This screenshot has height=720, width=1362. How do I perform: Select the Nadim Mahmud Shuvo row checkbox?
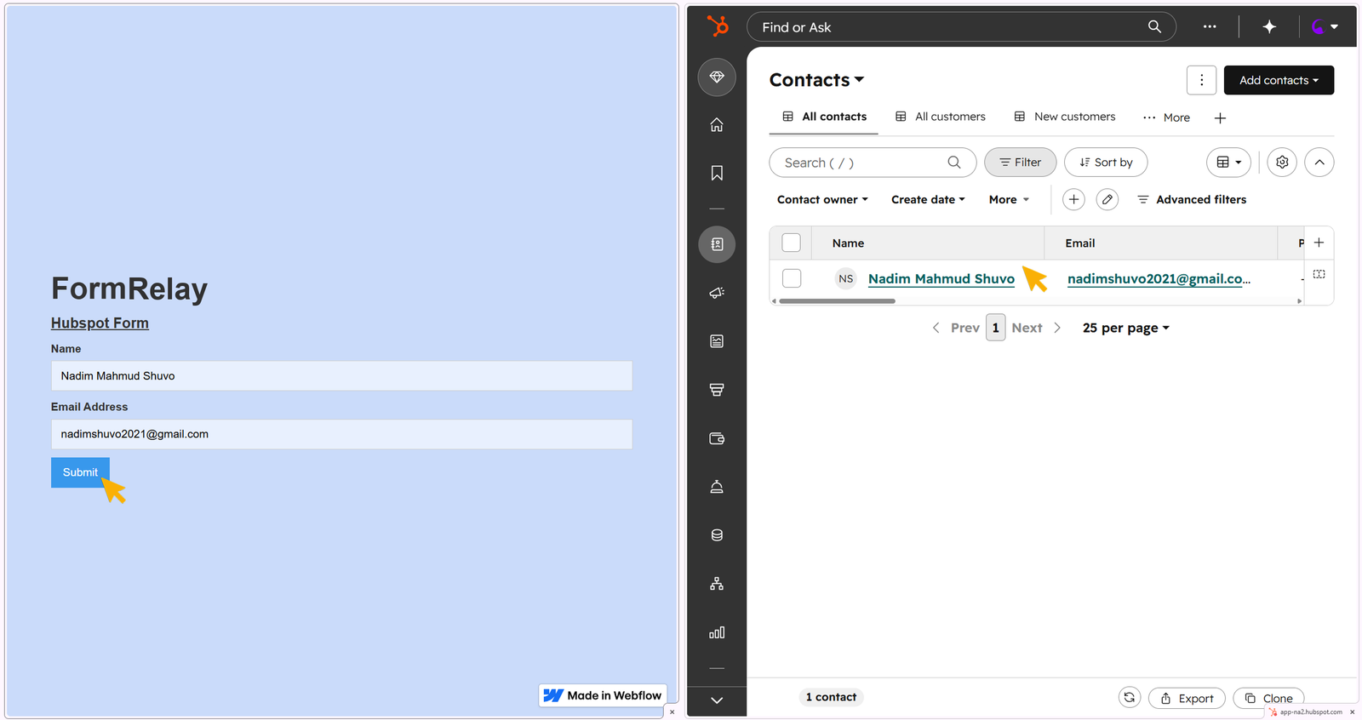tap(791, 278)
